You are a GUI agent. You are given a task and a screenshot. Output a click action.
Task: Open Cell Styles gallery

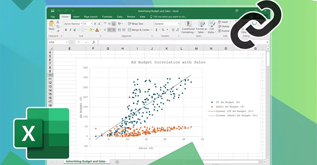pos(211,27)
